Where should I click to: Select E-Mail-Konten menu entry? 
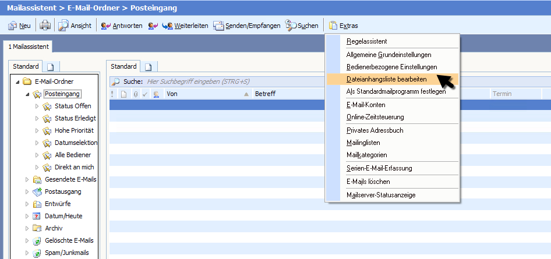(366, 105)
